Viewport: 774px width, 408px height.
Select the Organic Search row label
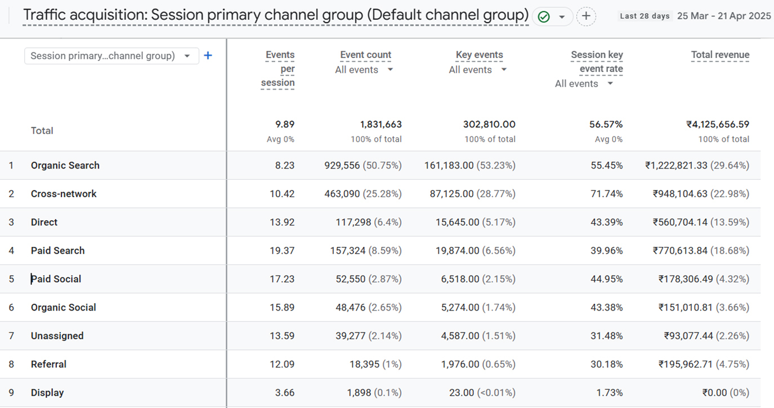[x=65, y=166]
